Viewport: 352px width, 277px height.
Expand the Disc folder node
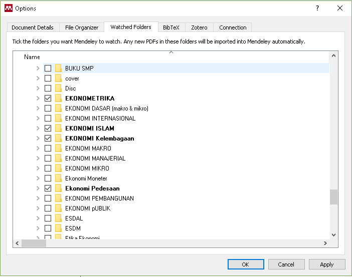pos(38,88)
